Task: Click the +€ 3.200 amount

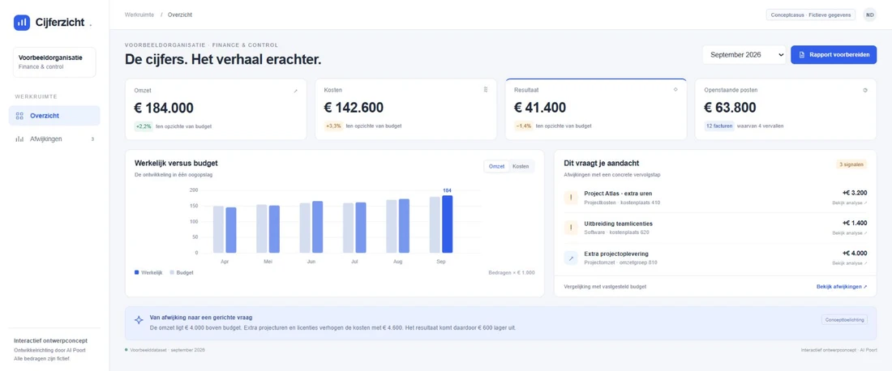Action: coord(855,193)
